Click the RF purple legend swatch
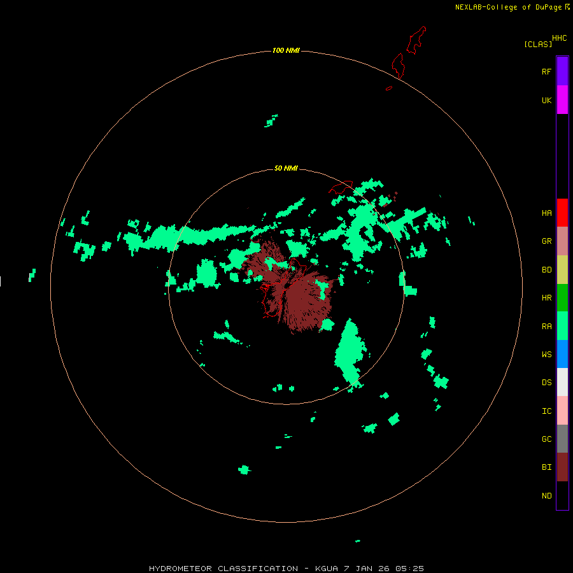573x573 pixels. click(x=562, y=71)
